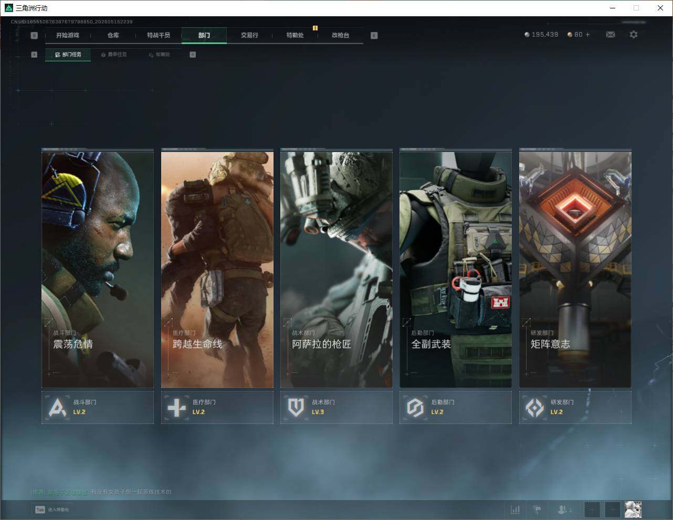This screenshot has height=520, width=673.
Task: Select the 后勤部门 LV.2 level panel
Action: pyautogui.click(x=456, y=407)
